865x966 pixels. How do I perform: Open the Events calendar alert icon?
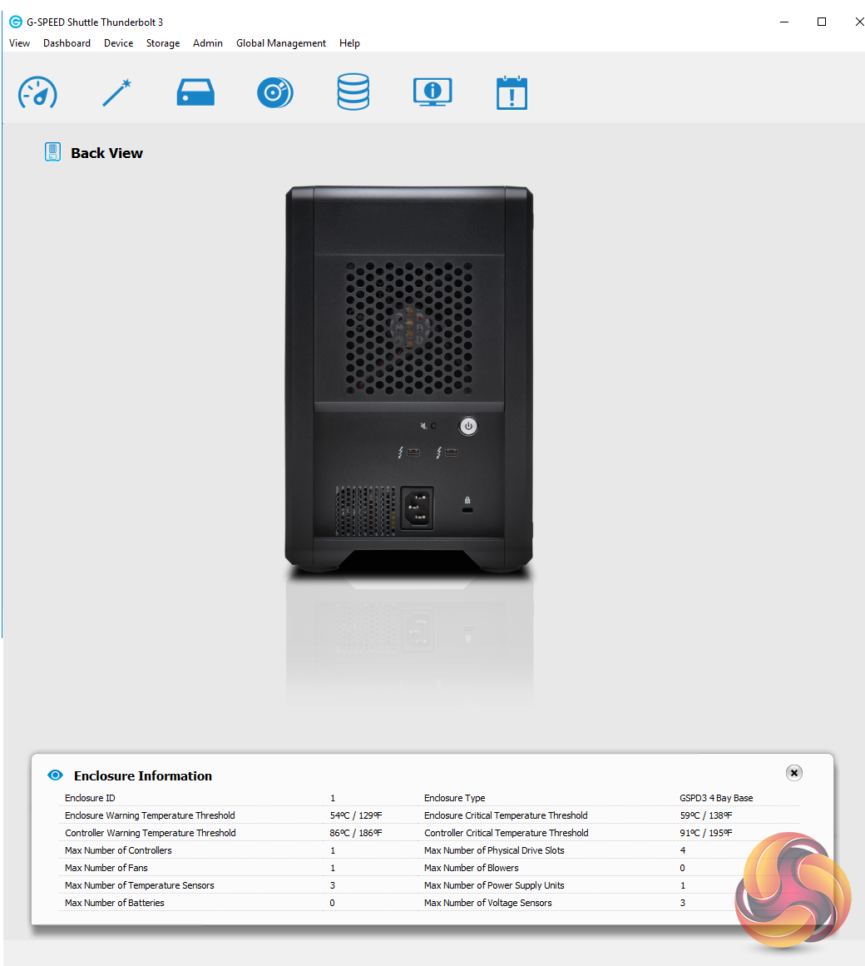pos(512,93)
